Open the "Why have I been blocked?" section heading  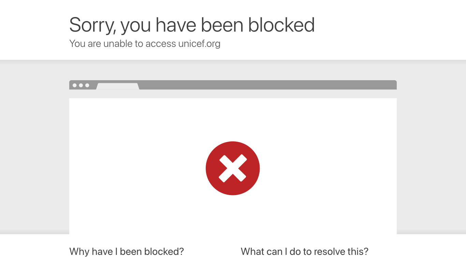127,251
